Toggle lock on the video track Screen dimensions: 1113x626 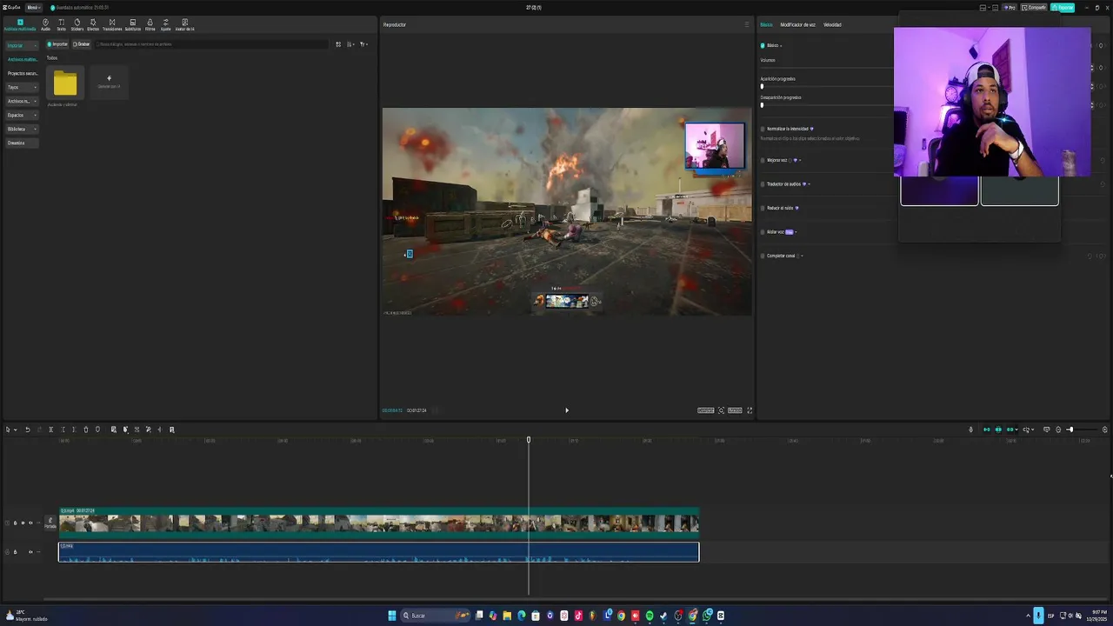pos(15,523)
